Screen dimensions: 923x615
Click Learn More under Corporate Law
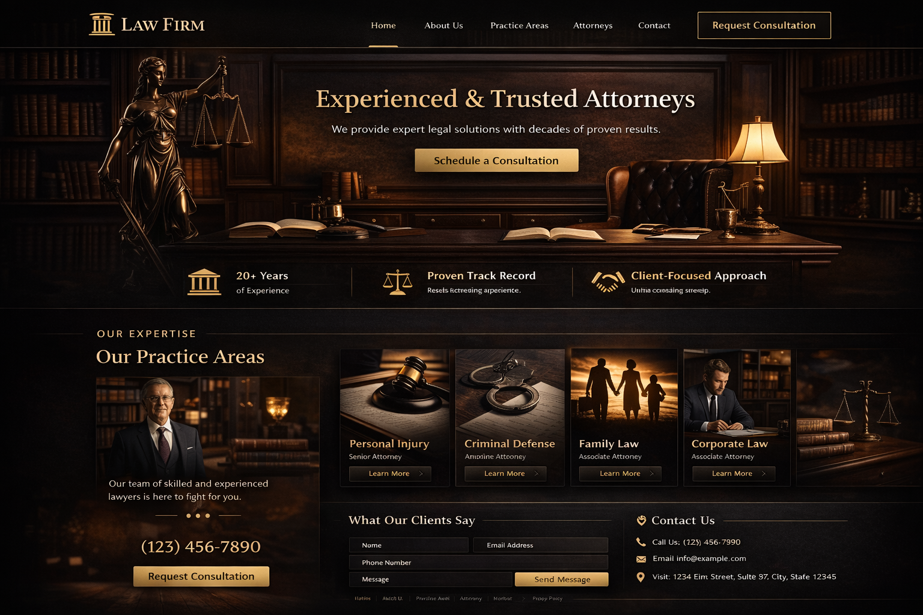tap(733, 473)
